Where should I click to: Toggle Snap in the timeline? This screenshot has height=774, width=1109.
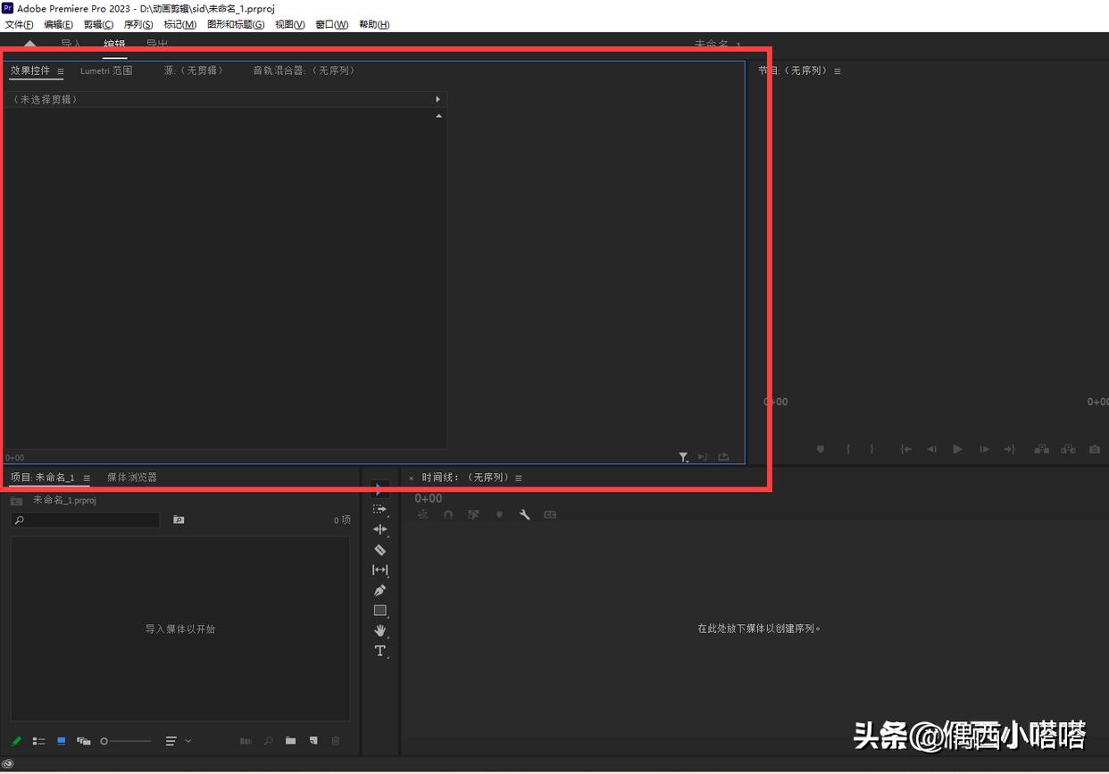448,514
